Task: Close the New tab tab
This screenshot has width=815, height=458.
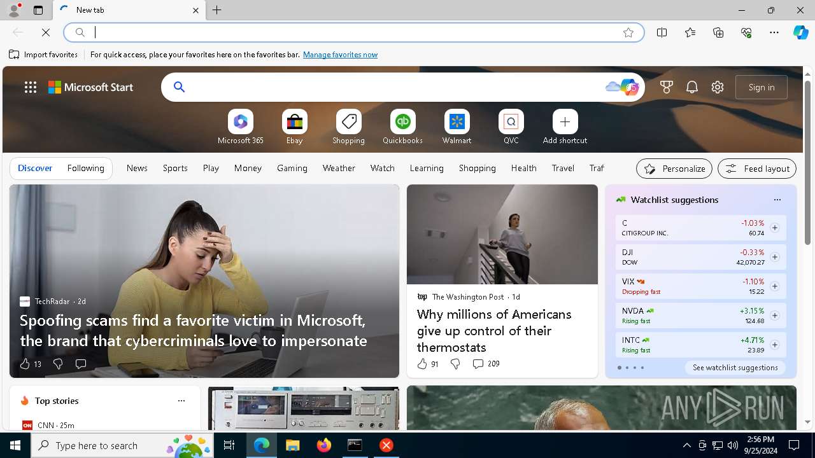Action: coord(195,10)
